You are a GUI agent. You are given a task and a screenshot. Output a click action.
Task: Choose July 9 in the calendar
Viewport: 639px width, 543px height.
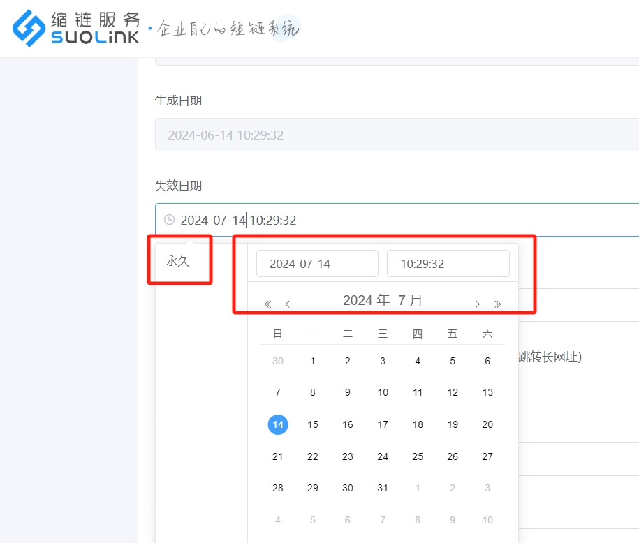click(x=348, y=392)
